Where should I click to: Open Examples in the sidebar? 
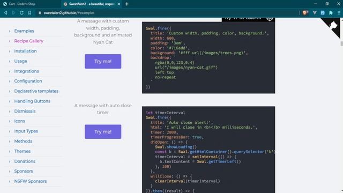click(x=24, y=31)
